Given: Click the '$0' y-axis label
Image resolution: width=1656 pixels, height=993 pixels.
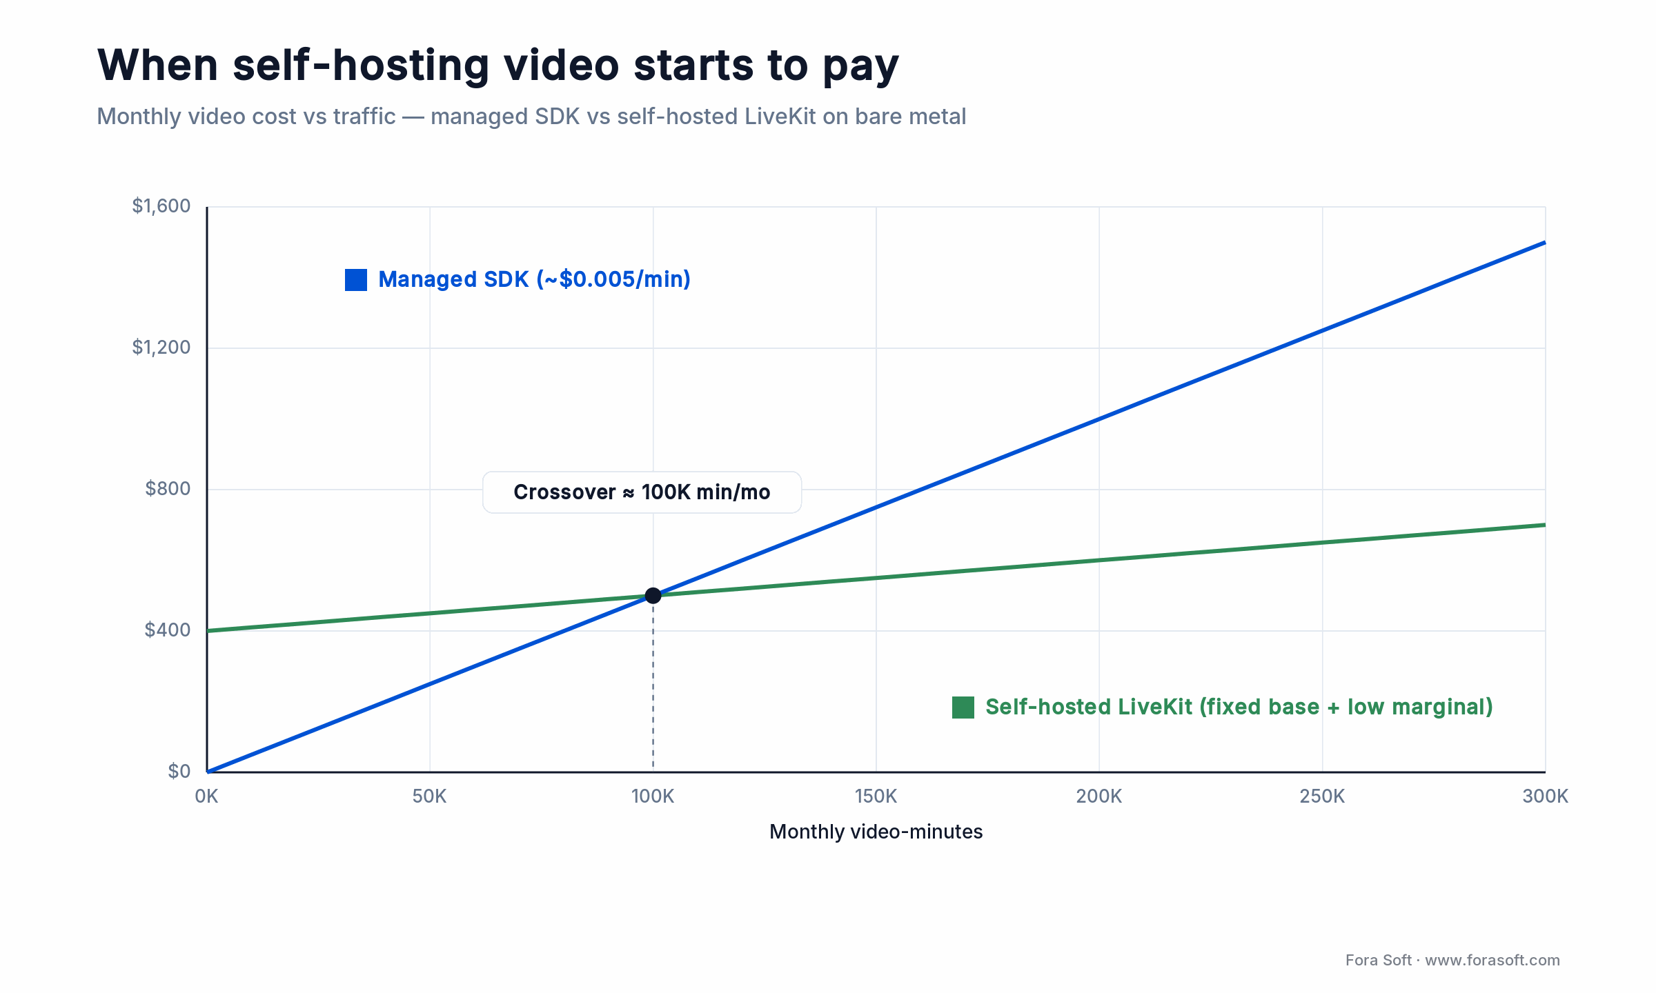Looking at the screenshot, I should [179, 772].
